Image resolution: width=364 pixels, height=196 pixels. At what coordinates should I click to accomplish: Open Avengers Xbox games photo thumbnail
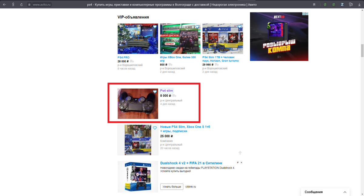point(180,39)
